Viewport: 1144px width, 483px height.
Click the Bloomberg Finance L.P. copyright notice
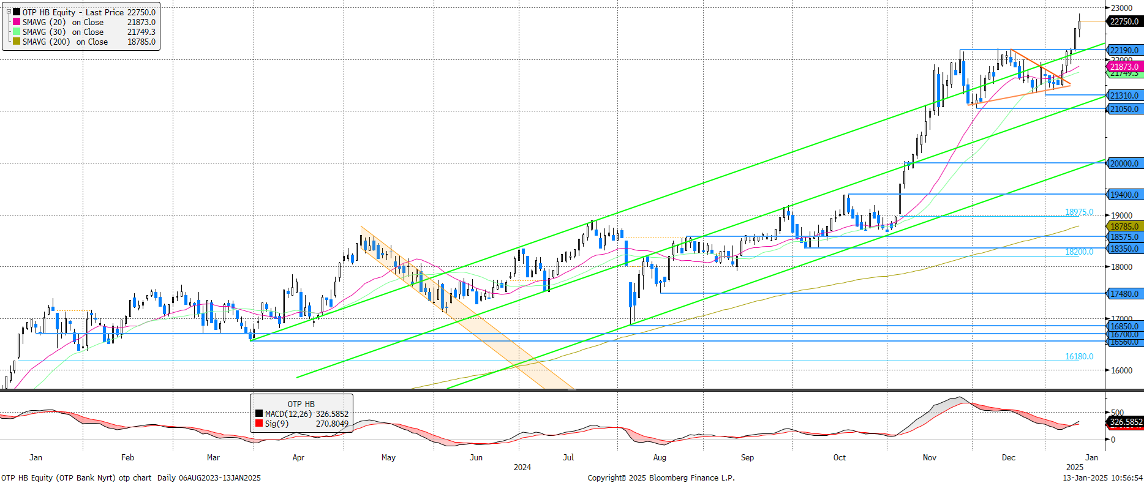click(661, 477)
